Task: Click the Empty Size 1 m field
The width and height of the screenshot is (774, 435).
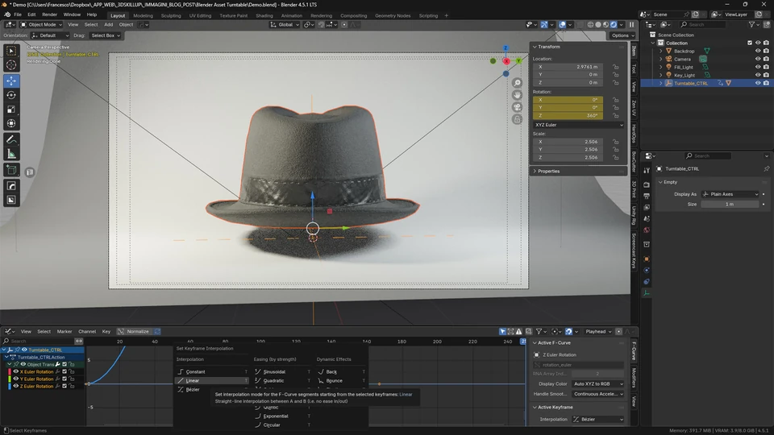Action: point(730,204)
